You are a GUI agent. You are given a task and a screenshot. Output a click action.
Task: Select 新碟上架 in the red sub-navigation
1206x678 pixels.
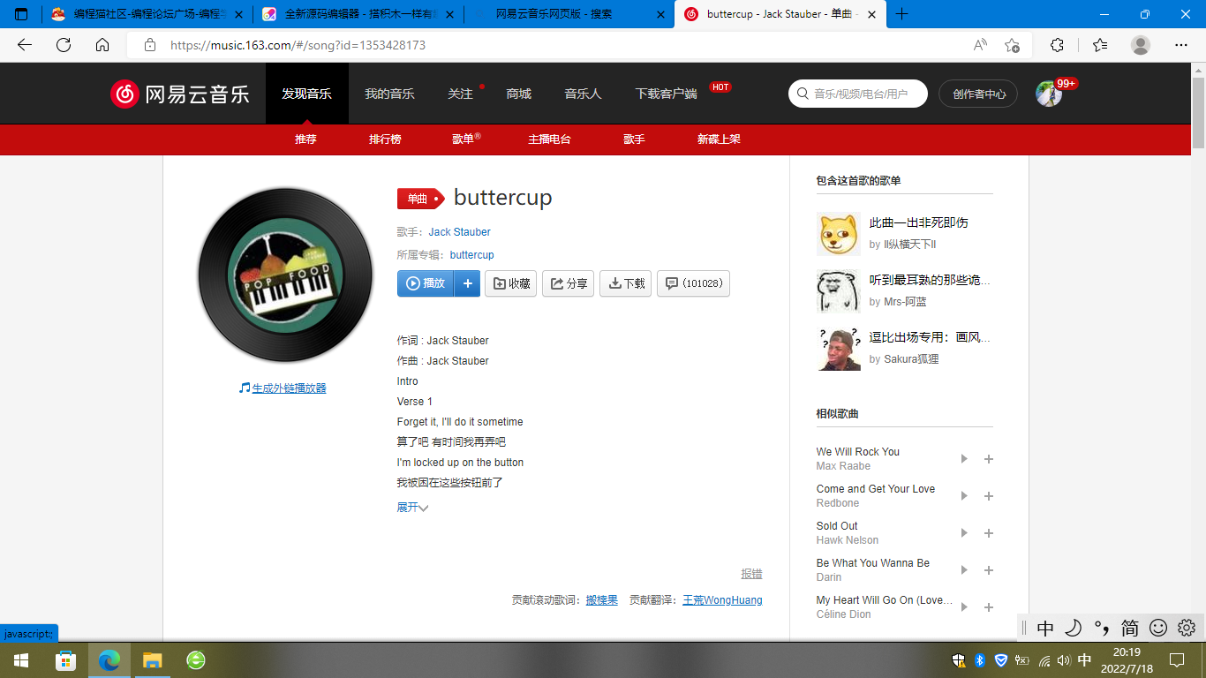pyautogui.click(x=719, y=139)
